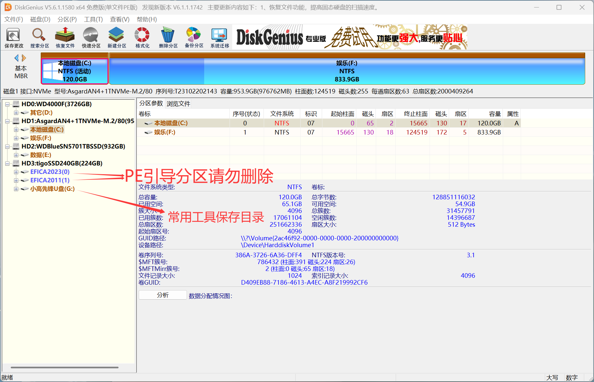Screen dimensions: 594x382
Task: Expand the 数据(E:) partition node
Action: (x=16, y=155)
